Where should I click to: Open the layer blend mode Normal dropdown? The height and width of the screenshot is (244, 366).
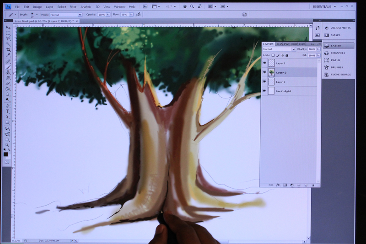pyautogui.click(x=279, y=49)
